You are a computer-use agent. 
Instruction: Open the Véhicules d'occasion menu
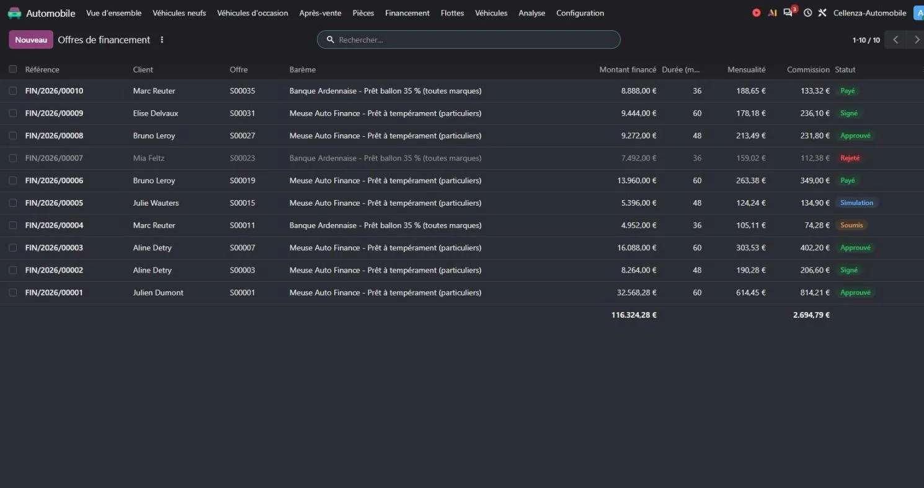252,13
